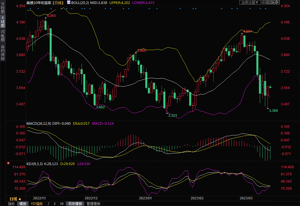This screenshot has width=300, height=206.
Task: Click the VIP指标 tab
Action: point(37,204)
